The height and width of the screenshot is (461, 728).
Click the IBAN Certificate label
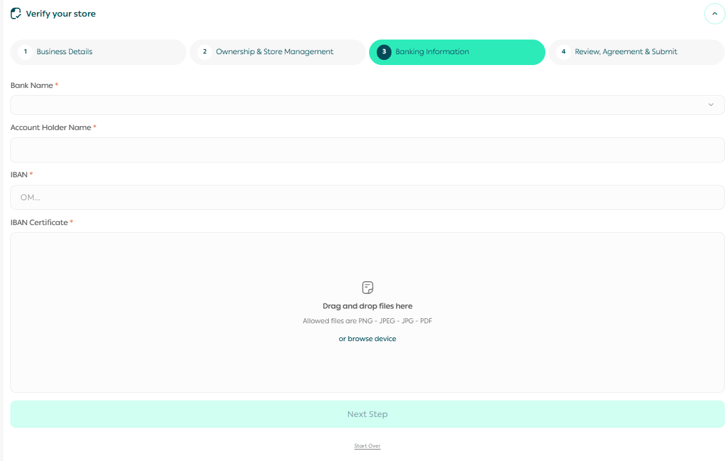[x=39, y=223]
